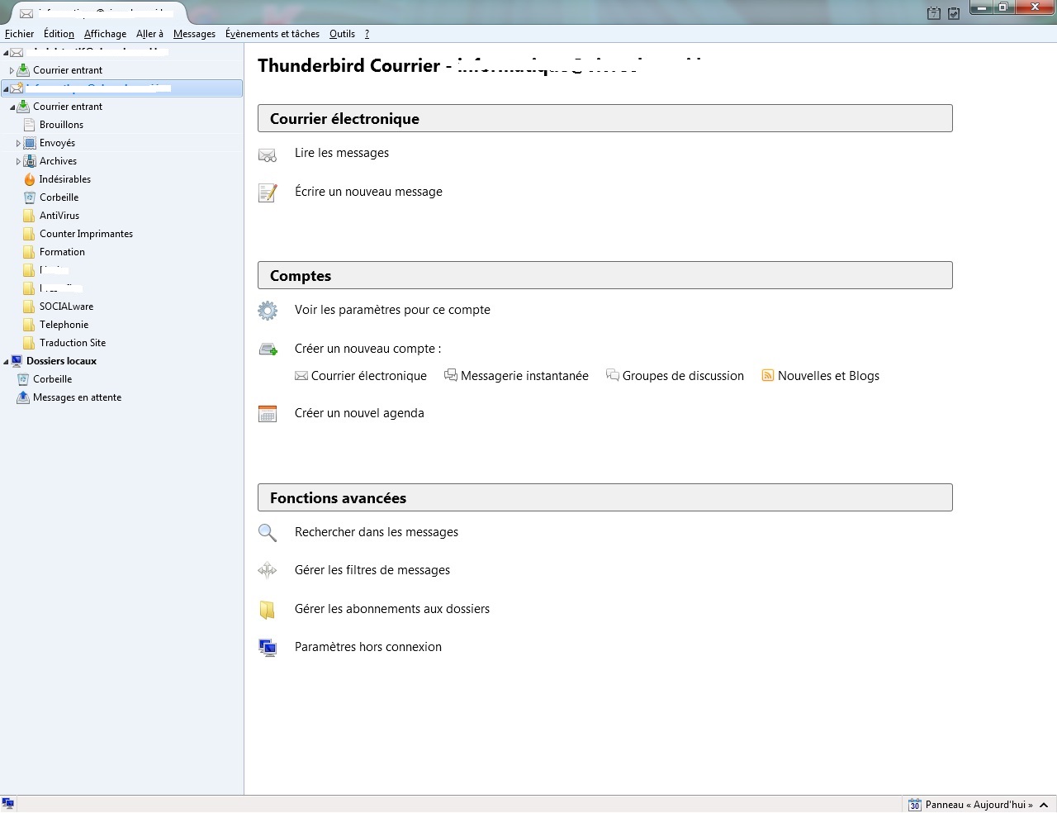Click the message filters arrows icon

pos(268,570)
